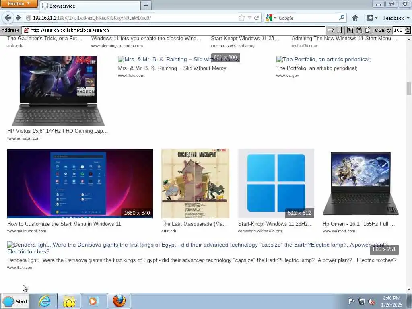Click the techrafiki.com source text
This screenshot has height=309, width=412.
pyautogui.click(x=304, y=46)
